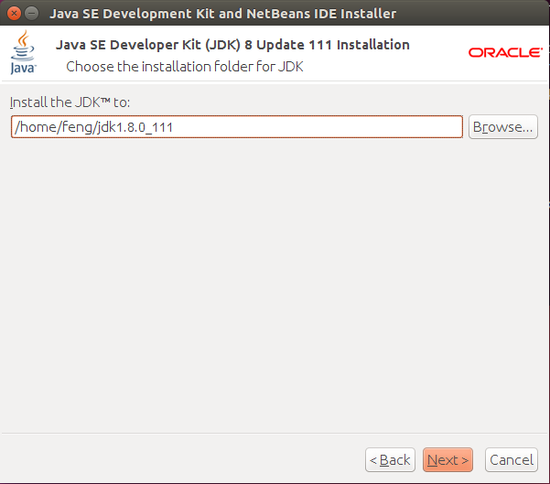Close the installer window
The width and height of the screenshot is (550, 484).
click(x=14, y=14)
